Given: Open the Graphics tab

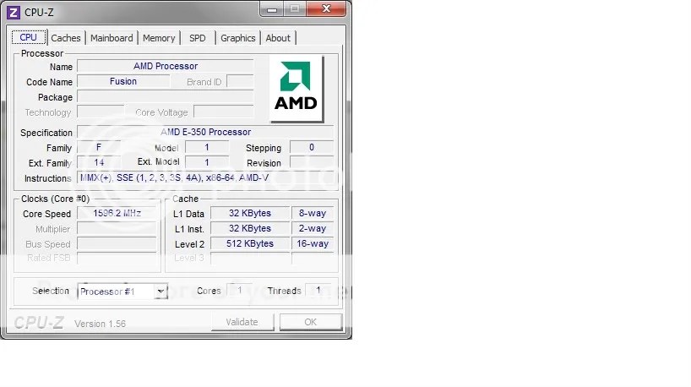Looking at the screenshot, I should (238, 38).
